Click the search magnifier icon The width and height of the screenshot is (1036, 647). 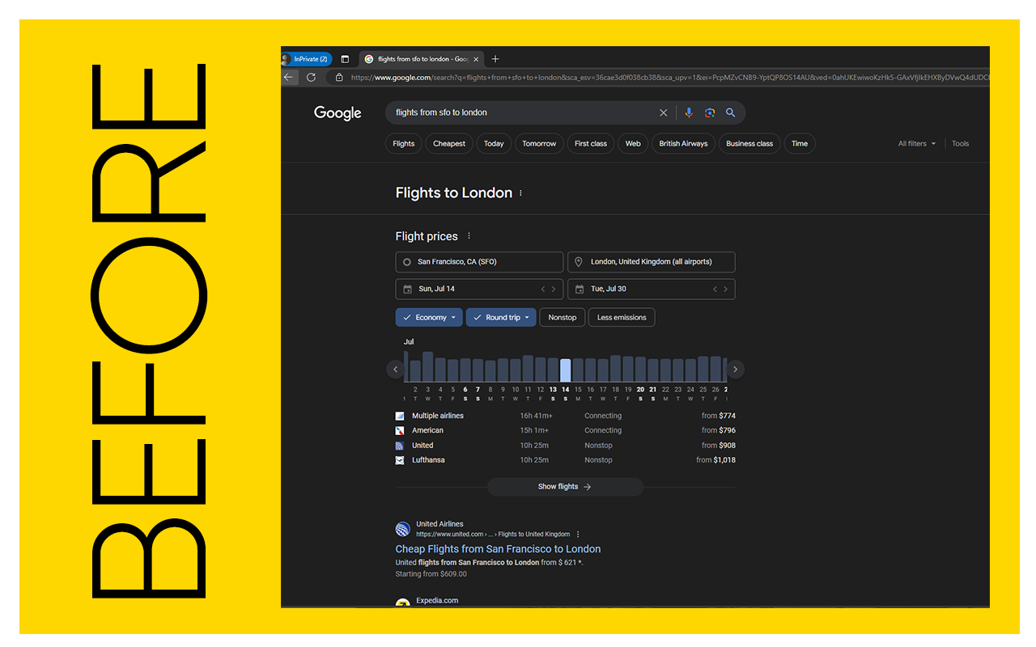730,112
